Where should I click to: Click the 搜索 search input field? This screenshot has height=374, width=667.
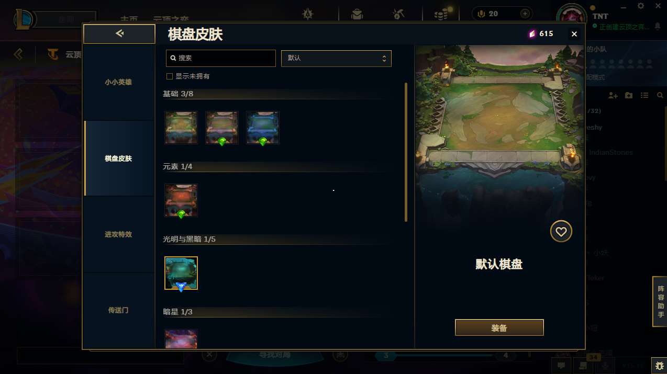coord(221,58)
